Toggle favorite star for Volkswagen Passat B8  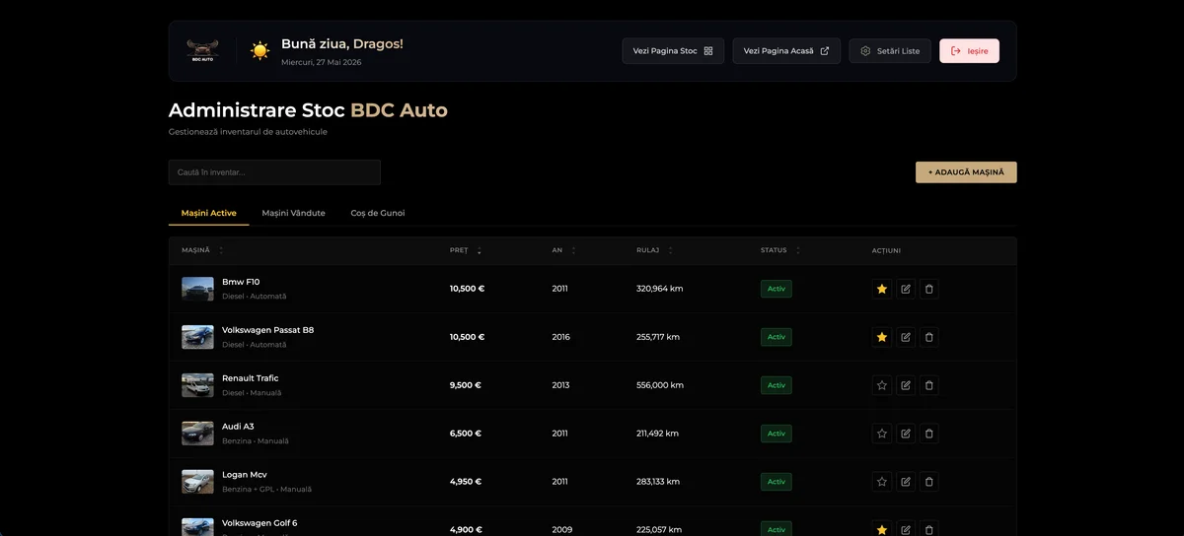(882, 337)
